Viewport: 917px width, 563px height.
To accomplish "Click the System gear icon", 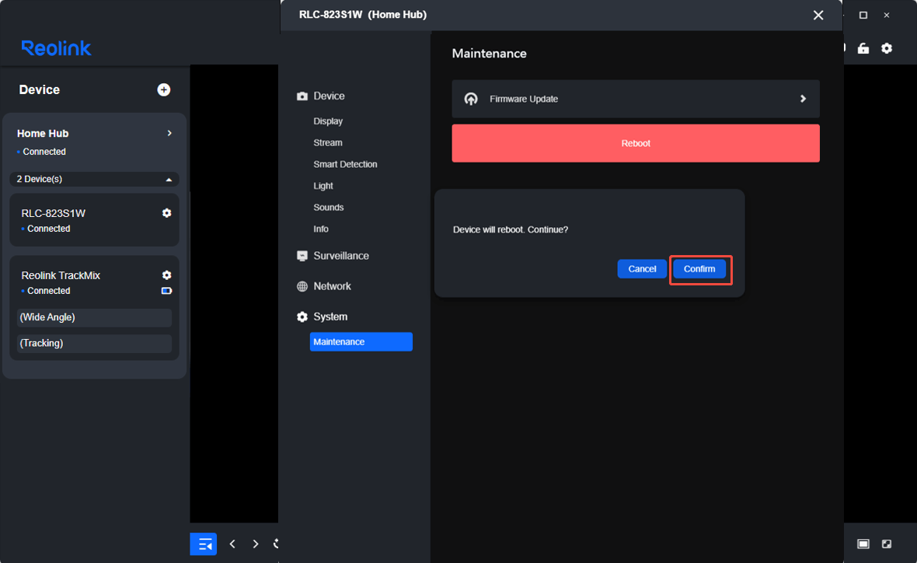I will point(302,316).
